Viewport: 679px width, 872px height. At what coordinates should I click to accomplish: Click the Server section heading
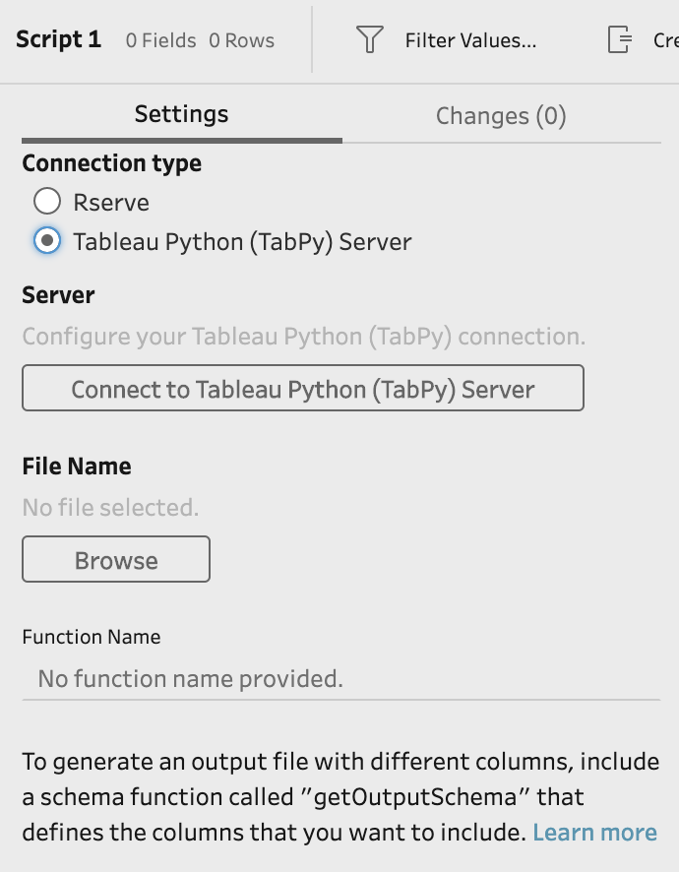57,294
